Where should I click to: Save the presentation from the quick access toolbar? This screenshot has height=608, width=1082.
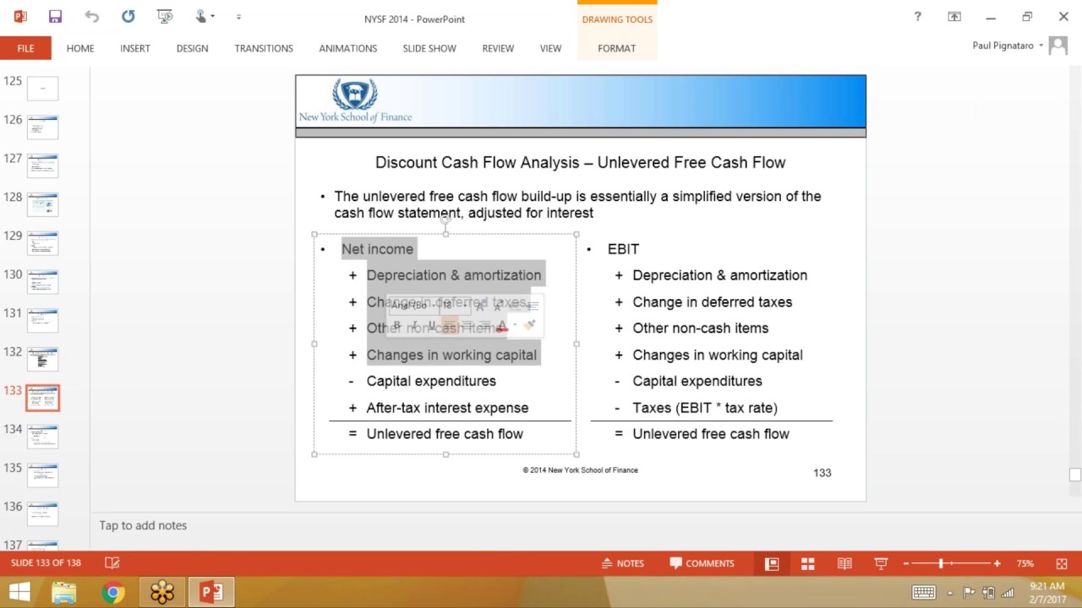55,16
